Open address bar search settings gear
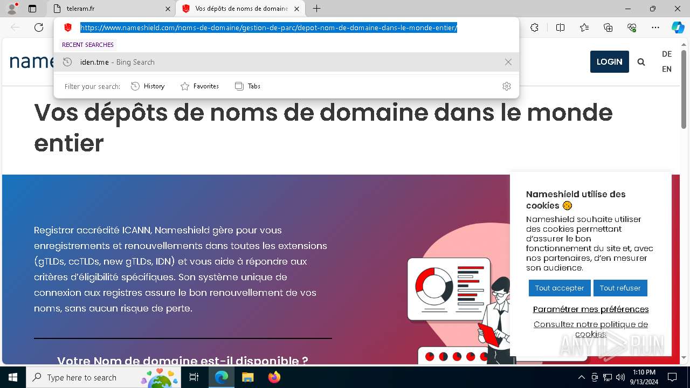This screenshot has height=388, width=690. (x=506, y=86)
